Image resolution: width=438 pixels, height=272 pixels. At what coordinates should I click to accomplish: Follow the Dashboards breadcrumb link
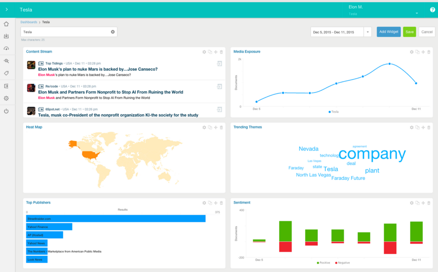coord(29,22)
